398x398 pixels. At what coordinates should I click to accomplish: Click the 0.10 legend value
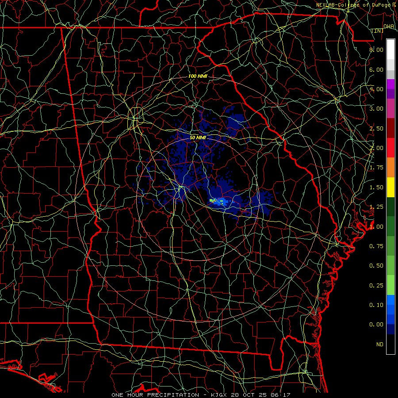[376, 305]
